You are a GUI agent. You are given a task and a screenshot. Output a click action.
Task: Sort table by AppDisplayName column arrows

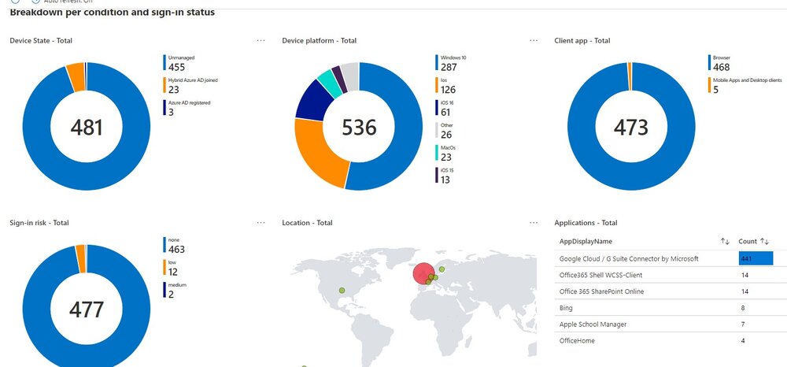click(725, 242)
